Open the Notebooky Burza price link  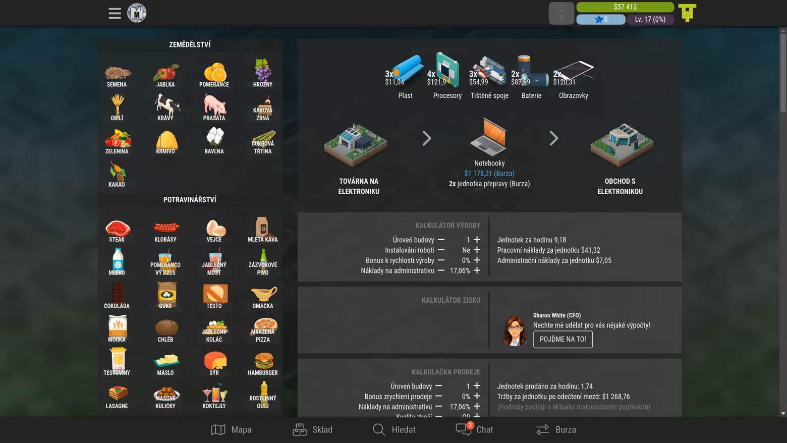pyautogui.click(x=489, y=174)
